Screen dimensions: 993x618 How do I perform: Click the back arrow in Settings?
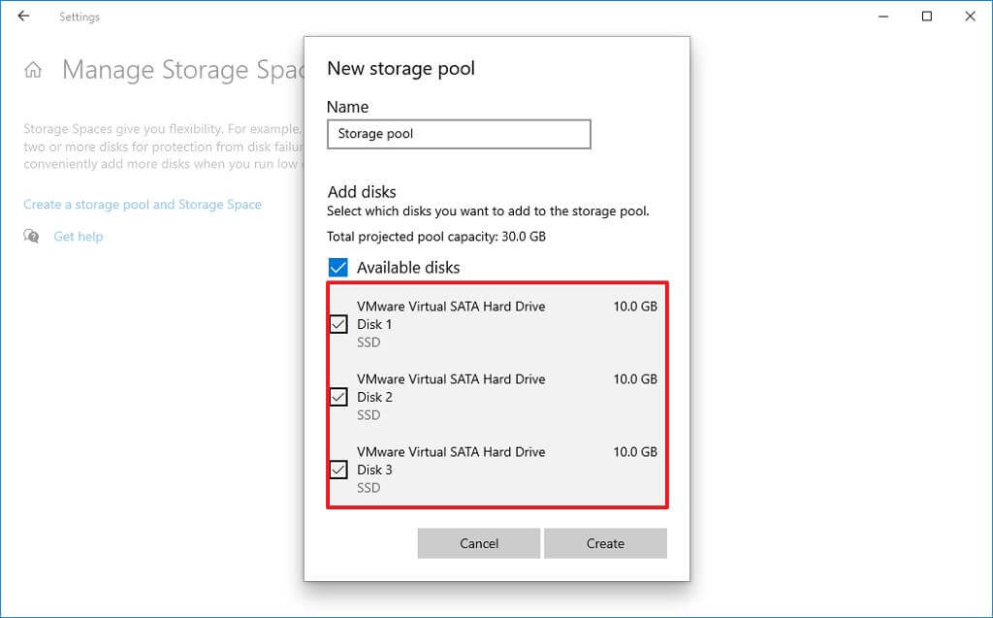[x=23, y=16]
